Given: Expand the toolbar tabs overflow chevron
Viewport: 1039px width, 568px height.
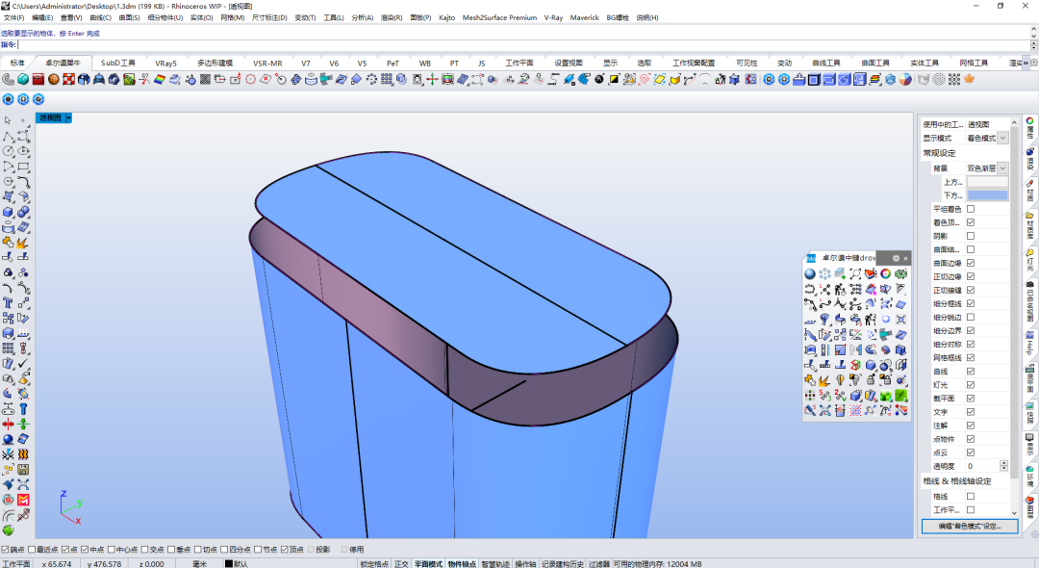Looking at the screenshot, I should (1026, 63).
